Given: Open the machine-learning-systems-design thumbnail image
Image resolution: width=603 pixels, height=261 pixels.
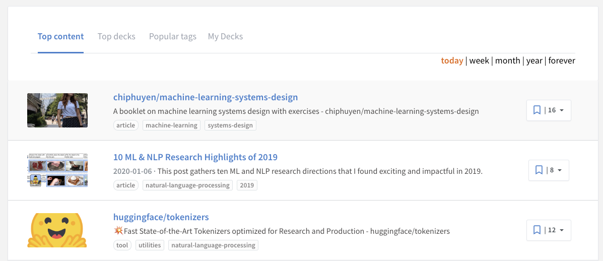Looking at the screenshot, I should [57, 110].
